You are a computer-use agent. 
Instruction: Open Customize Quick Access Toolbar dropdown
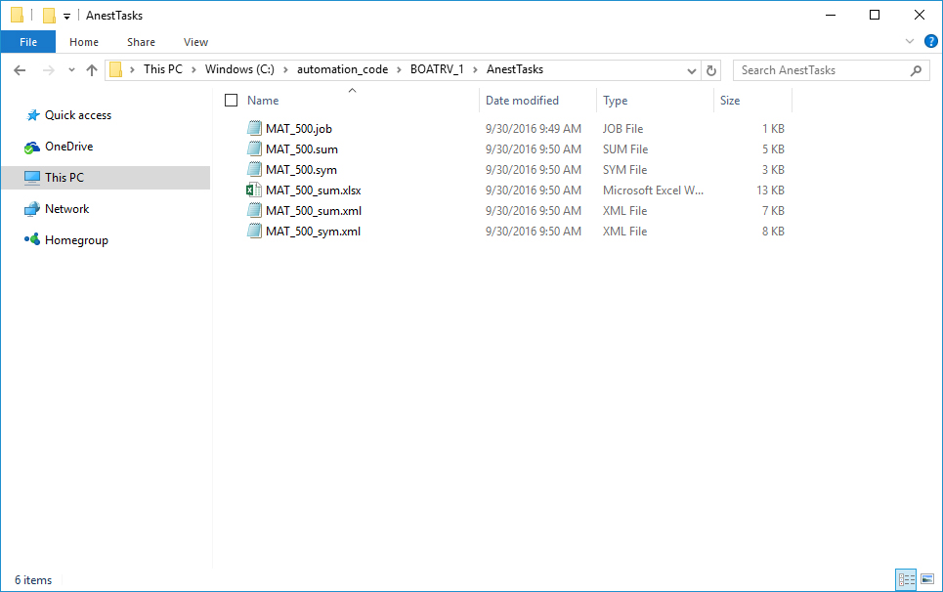(x=66, y=16)
